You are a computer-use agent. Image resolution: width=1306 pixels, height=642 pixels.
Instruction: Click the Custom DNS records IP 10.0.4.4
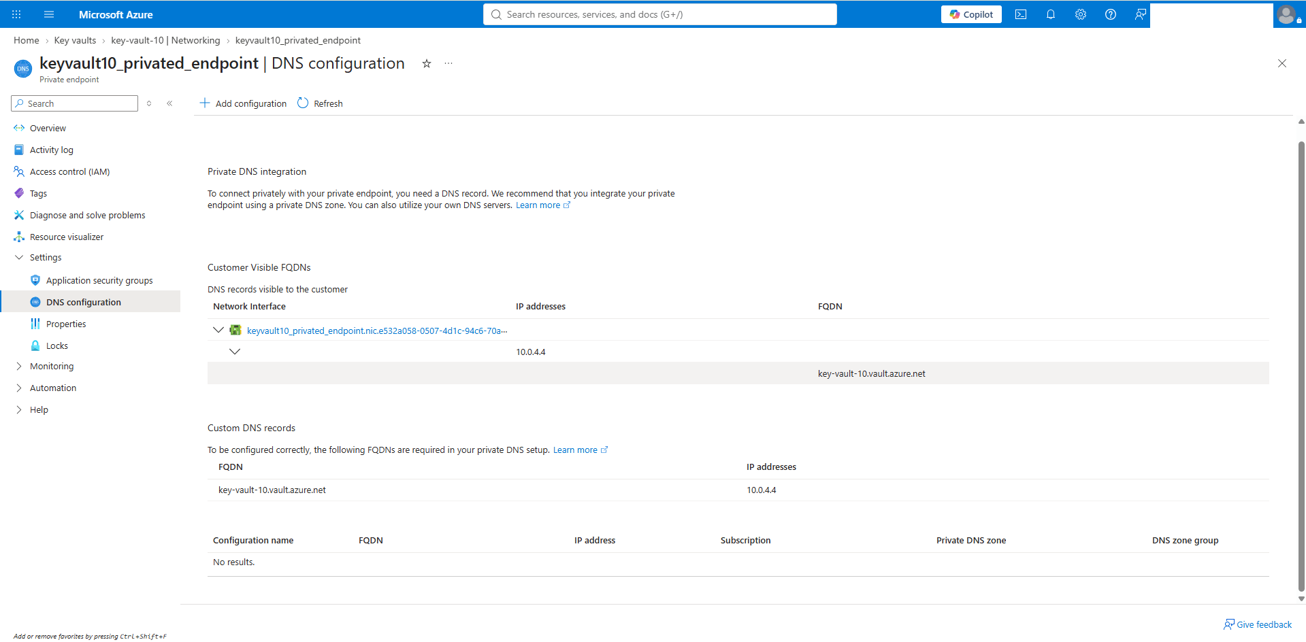(x=761, y=490)
